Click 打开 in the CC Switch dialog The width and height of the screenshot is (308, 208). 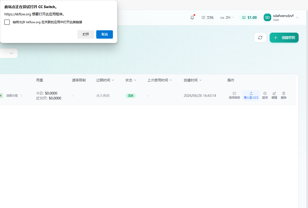click(x=86, y=34)
